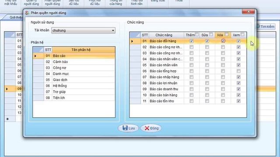
Task: Uncheck Xem for Báo cáo đổi hàng
Action: 238,41
